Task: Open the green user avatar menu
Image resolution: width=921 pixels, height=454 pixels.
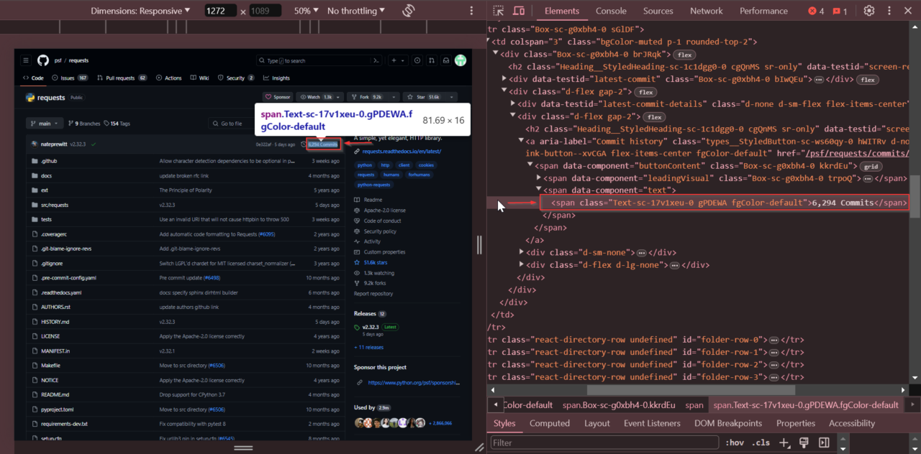Action: point(460,60)
